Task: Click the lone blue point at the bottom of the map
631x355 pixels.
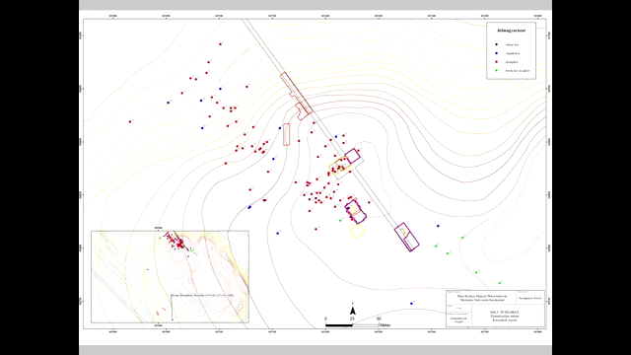Action: pos(411,304)
